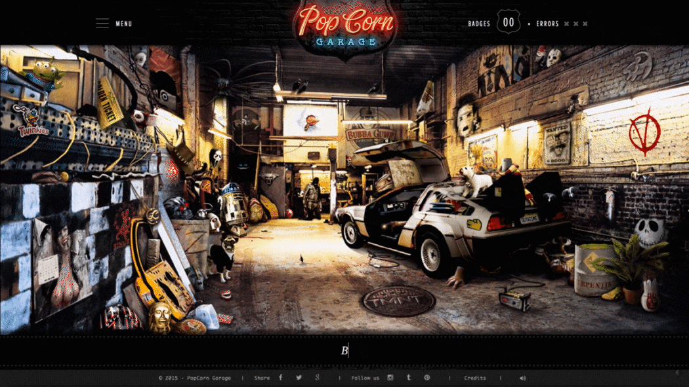
Task: Select the Golden Ticket
Action: coord(109,103)
